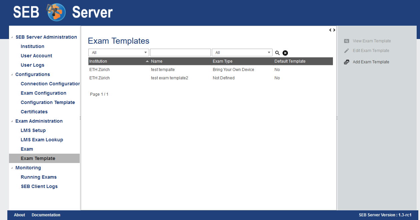The image size is (420, 220).
Task: Open the LMS Setup page
Action: [33, 130]
